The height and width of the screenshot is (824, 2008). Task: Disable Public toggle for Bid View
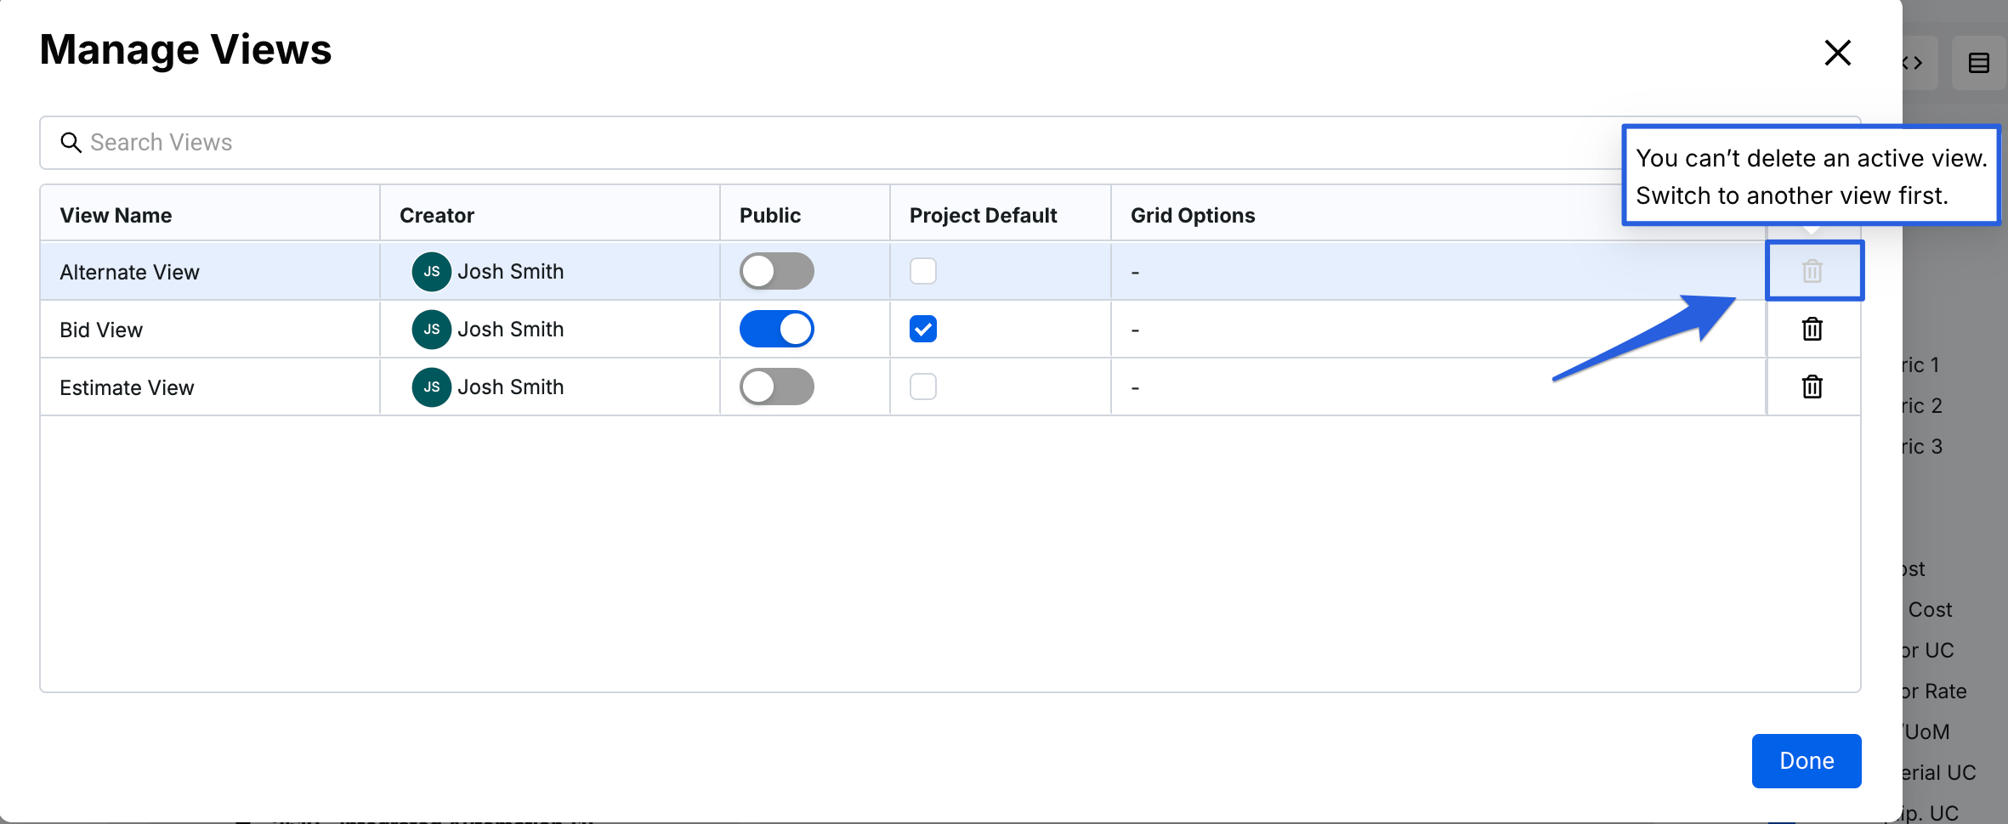[776, 329]
